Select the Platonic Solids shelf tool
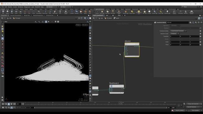 (x=66, y=12)
